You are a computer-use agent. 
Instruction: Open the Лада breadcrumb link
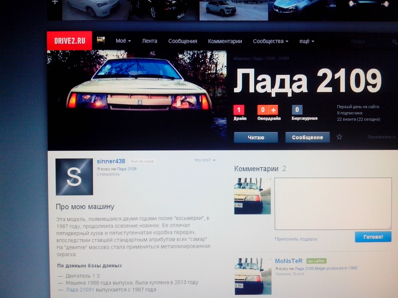coord(257,58)
